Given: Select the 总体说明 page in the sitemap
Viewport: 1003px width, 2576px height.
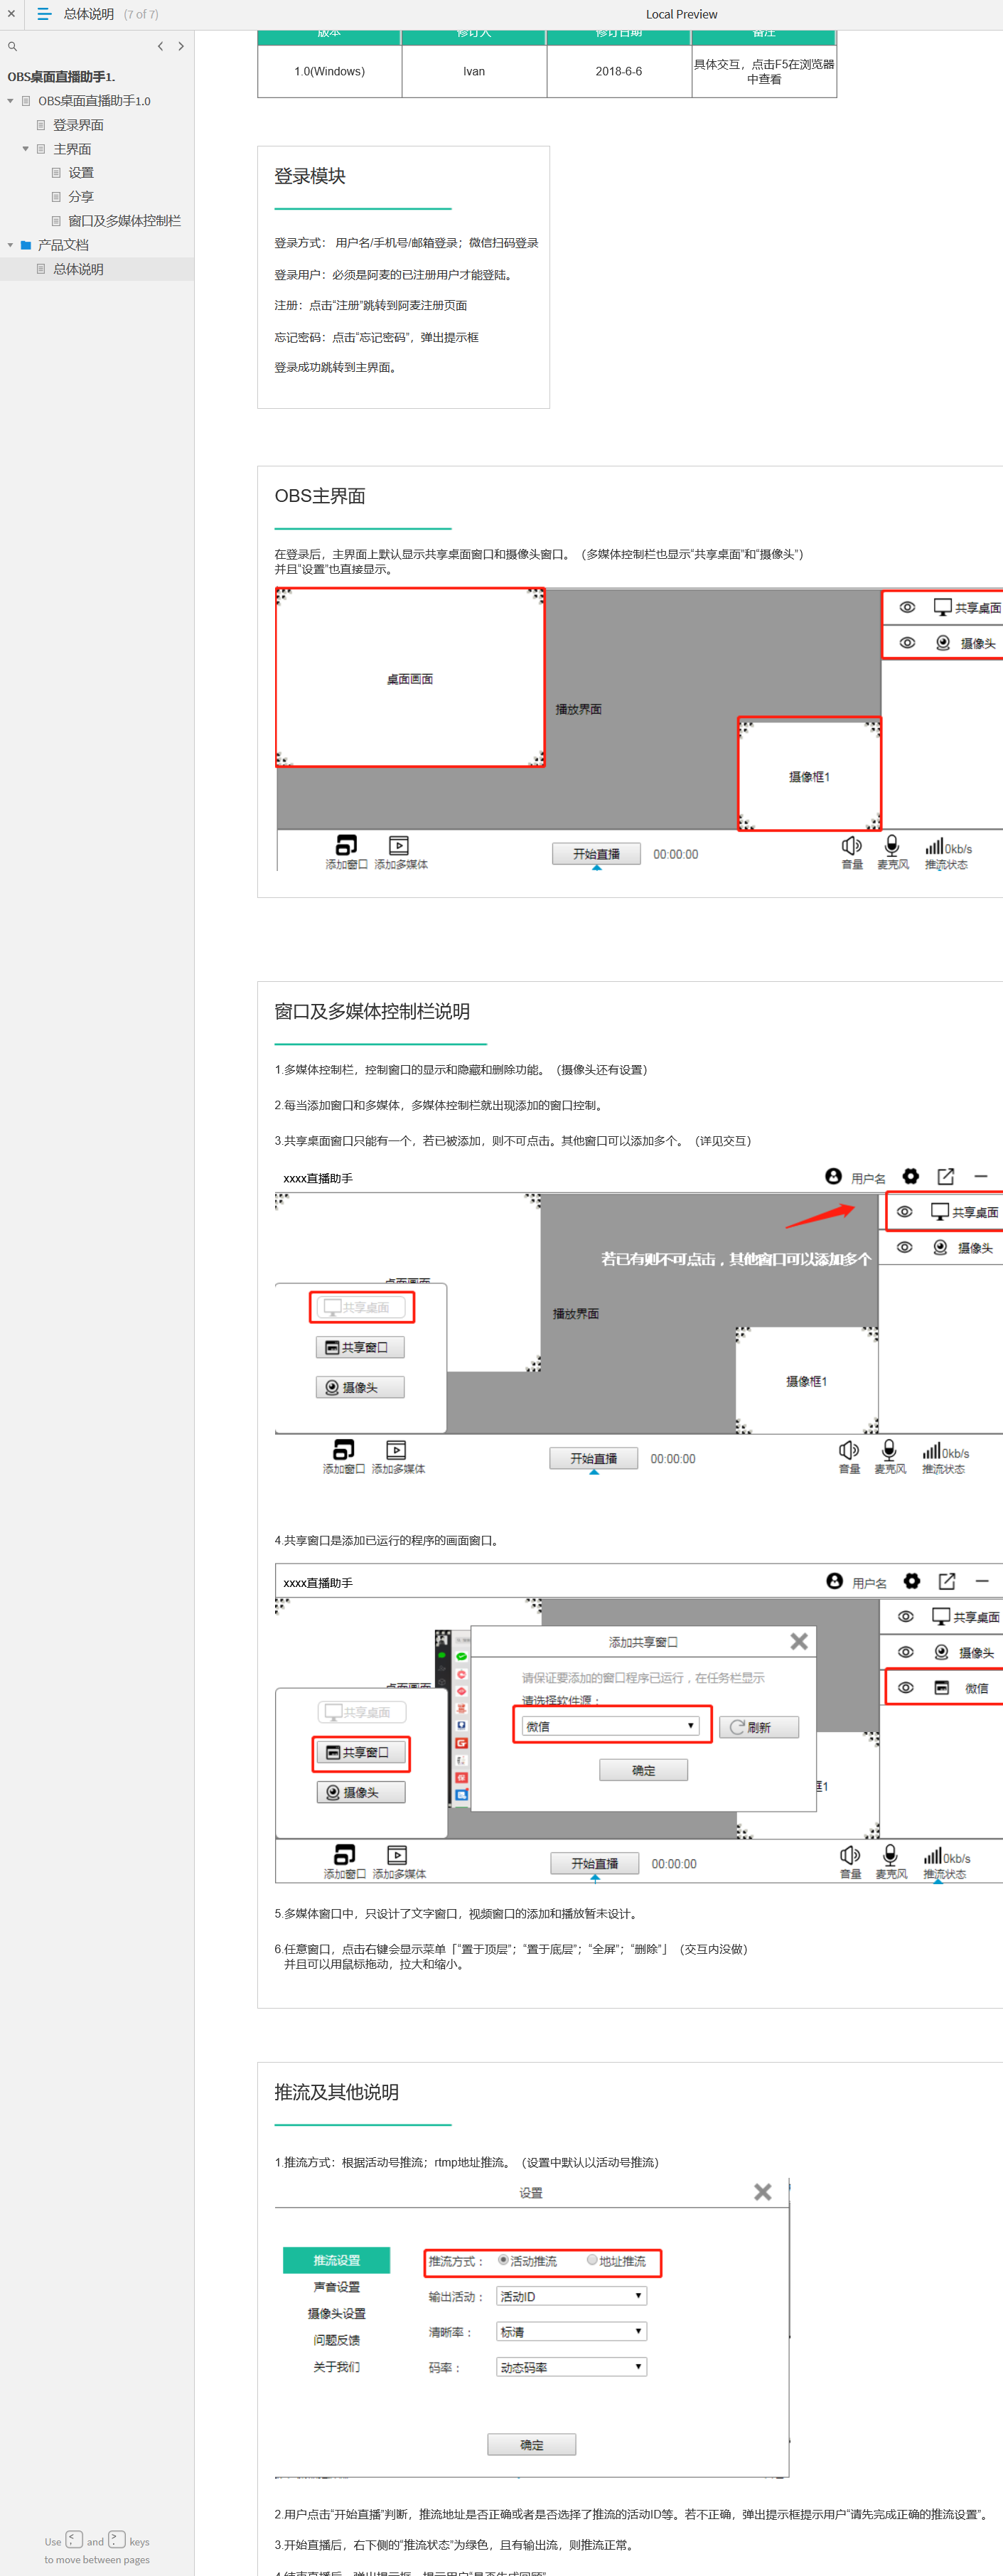Looking at the screenshot, I should [78, 269].
